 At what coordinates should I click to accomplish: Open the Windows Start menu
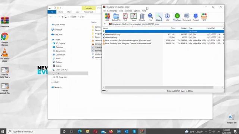click(3, 131)
